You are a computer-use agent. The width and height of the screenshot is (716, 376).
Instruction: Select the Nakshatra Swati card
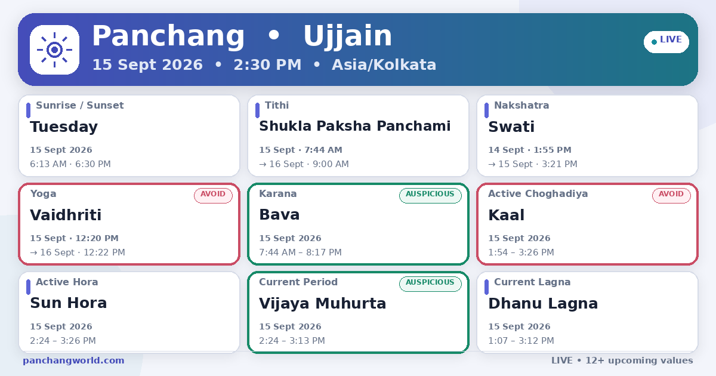tap(587, 135)
